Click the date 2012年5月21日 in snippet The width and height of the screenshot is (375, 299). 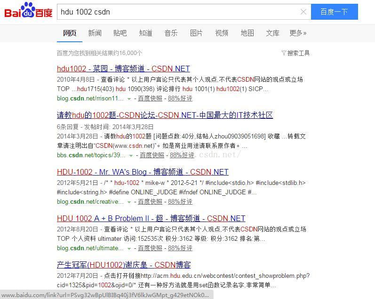pos(78,183)
